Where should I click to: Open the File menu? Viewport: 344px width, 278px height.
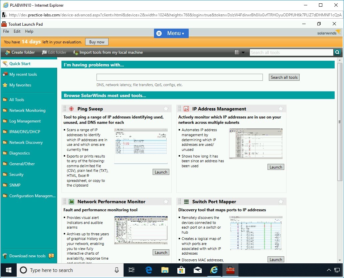6,31
